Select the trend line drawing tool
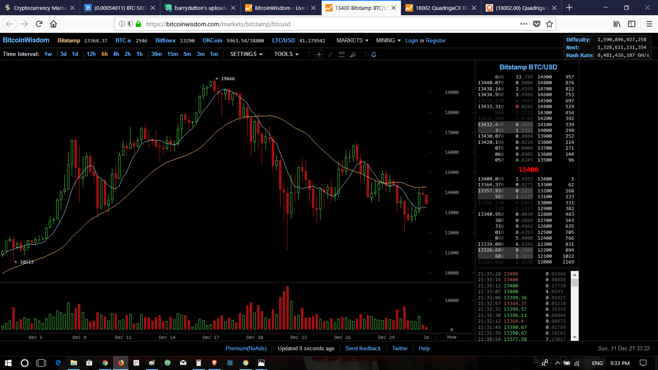 330,54
